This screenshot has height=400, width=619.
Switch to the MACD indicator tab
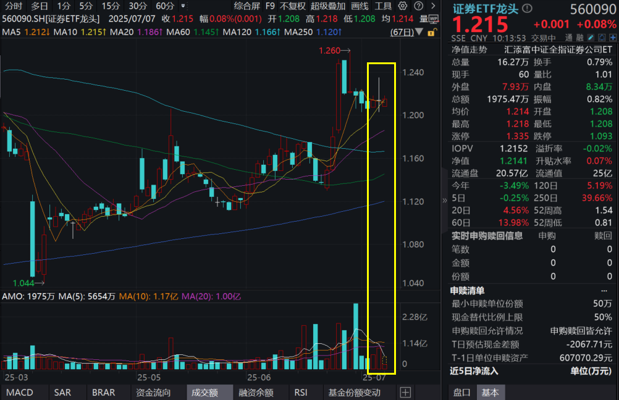click(x=19, y=393)
